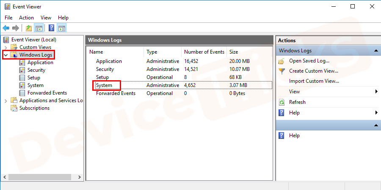Viewport: 381px width, 190px height.
Task: Click the blue Help toolbar icon
Action: coord(51,28)
